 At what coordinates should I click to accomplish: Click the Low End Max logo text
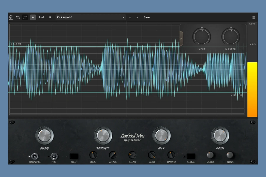pyautogui.click(x=132, y=136)
